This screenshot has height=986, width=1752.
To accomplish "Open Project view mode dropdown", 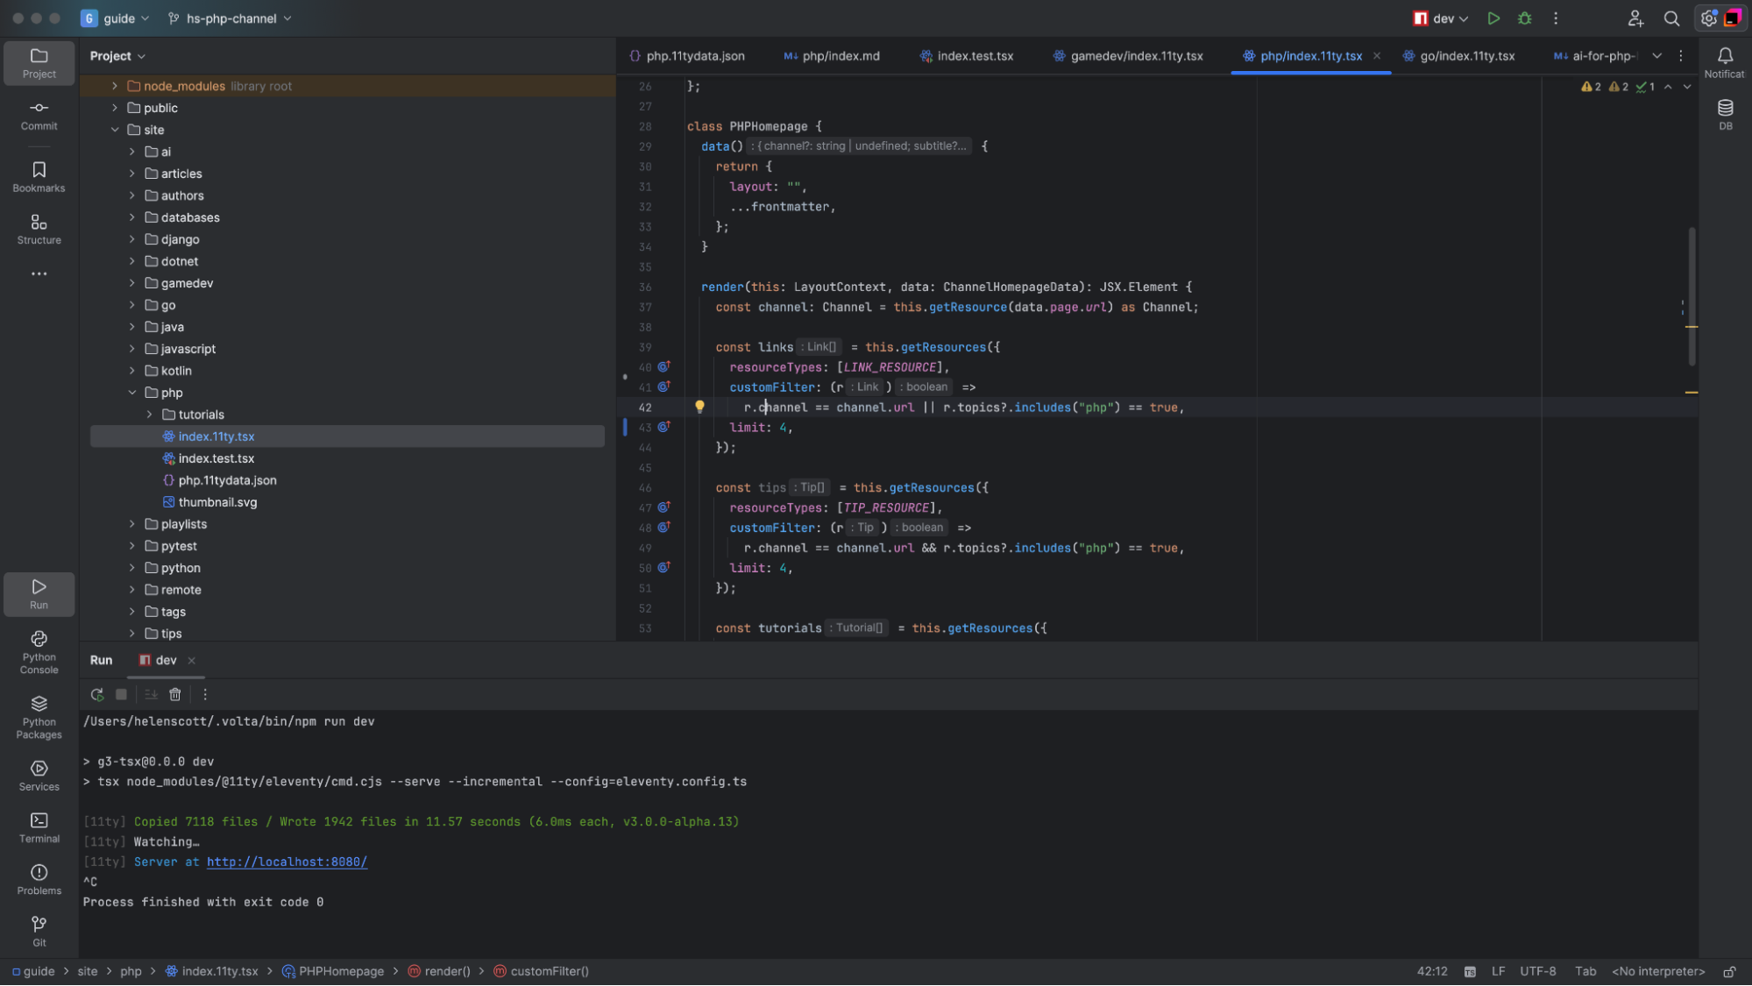I will tap(117, 56).
